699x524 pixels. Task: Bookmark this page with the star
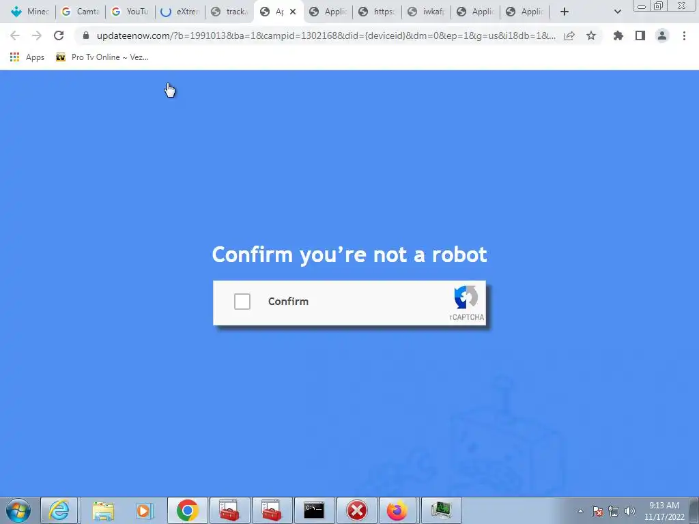[x=591, y=35]
